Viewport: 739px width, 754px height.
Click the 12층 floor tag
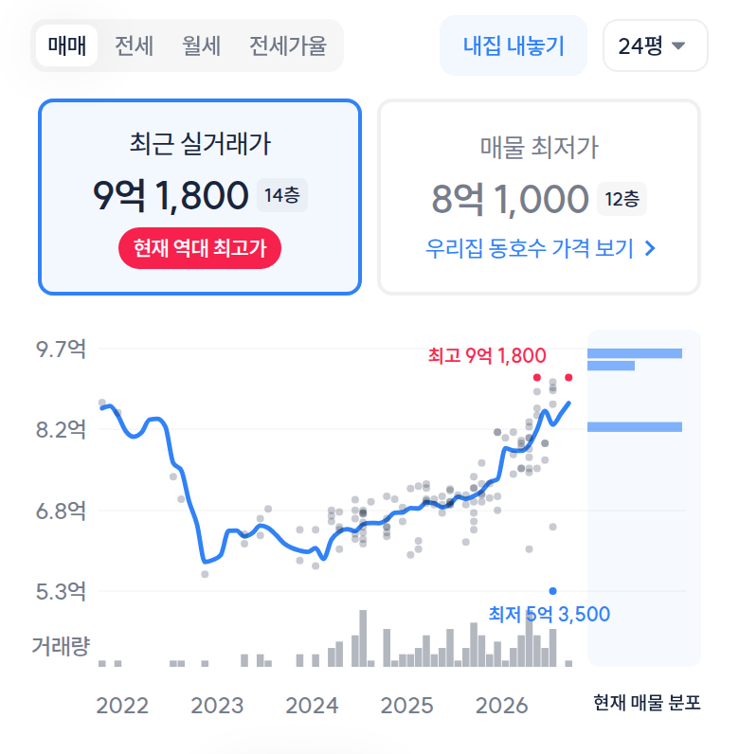coord(622,199)
